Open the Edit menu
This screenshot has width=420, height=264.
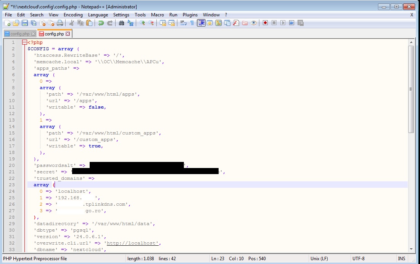21,15
